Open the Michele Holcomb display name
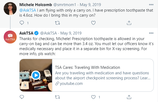The height and width of the screenshot is (102, 158). click(36, 5)
